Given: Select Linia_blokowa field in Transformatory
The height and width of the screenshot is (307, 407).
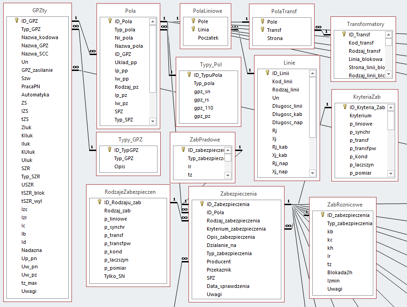Looking at the screenshot, I should coord(366,59).
